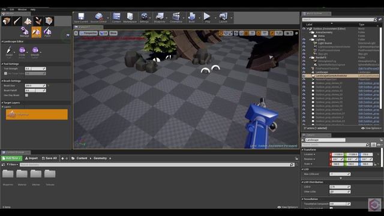Adjust the Brush Falloff slider field
Viewport: 384px width, 216px height.
point(35,91)
